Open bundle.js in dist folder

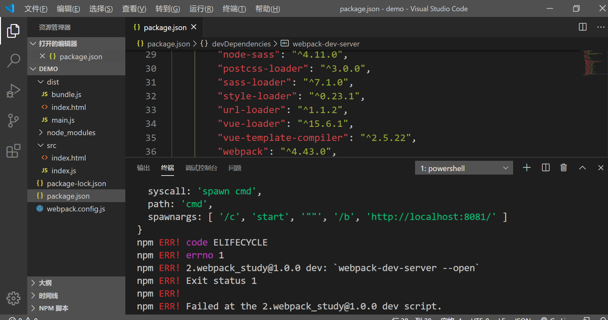pos(76,94)
